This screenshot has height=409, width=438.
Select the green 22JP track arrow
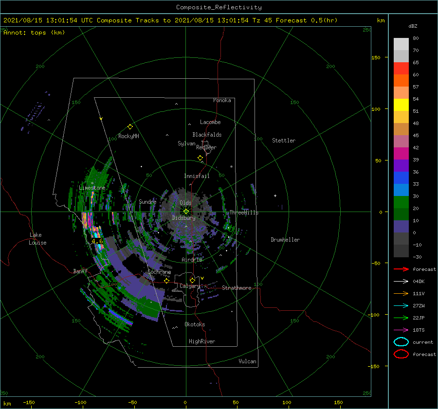click(401, 318)
